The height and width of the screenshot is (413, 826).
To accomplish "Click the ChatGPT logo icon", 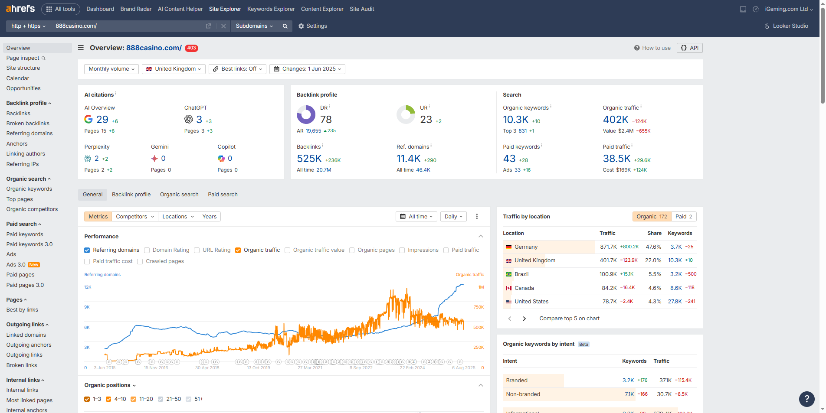I will click(189, 119).
